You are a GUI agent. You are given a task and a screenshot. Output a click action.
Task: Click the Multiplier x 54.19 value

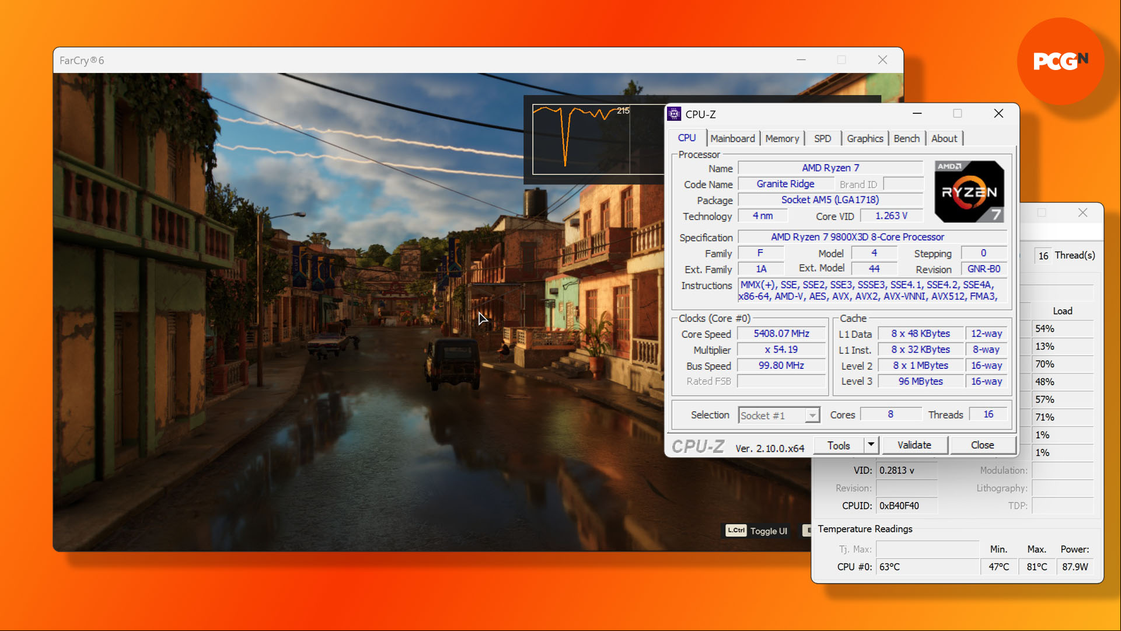pos(781,350)
